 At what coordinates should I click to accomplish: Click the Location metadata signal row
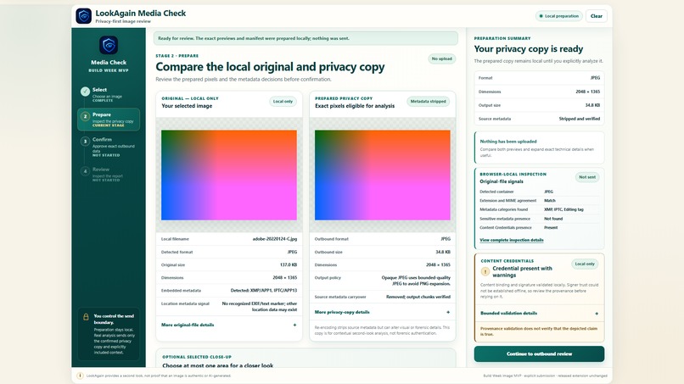229,306
